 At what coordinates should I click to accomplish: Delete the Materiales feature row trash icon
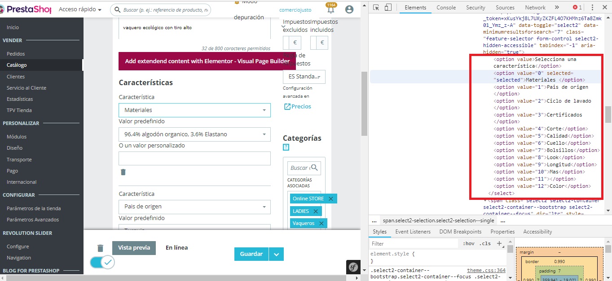click(x=123, y=172)
